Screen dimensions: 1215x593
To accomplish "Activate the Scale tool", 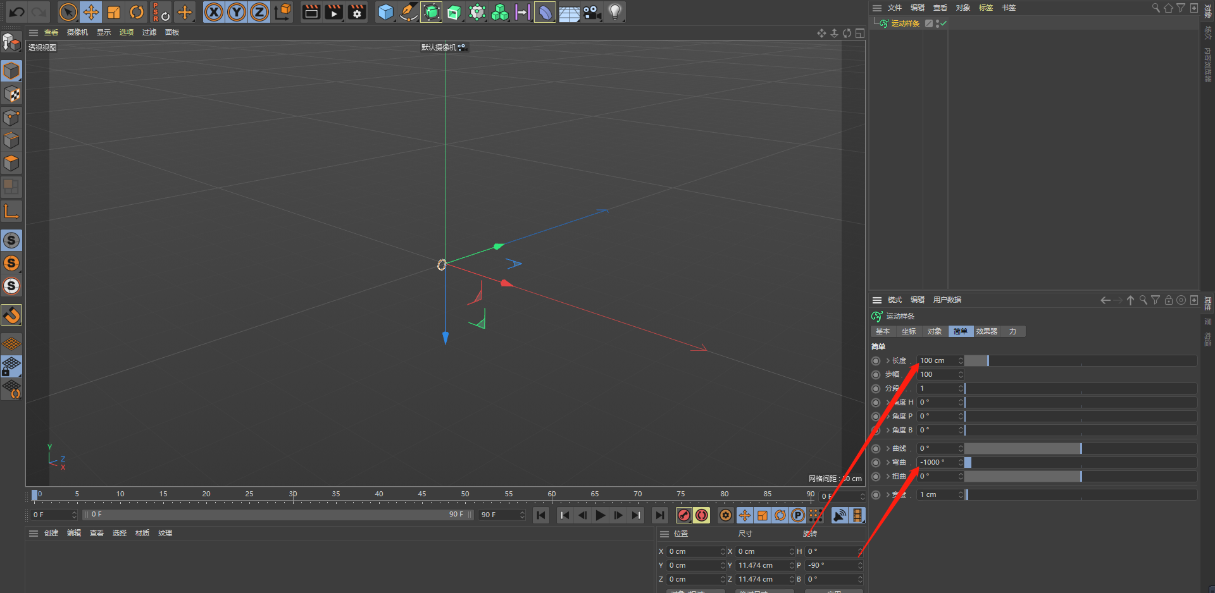I will pos(114,12).
